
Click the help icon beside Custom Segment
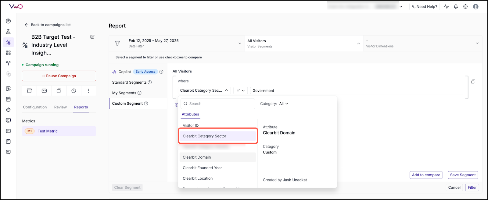pyautogui.click(x=146, y=104)
